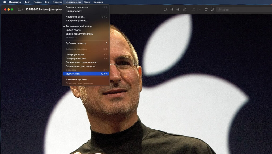Click the highlight pen icon
The width and height of the screenshot is (272, 154).
[194, 10]
